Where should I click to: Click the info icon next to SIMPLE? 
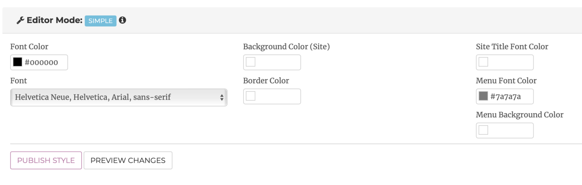[122, 20]
